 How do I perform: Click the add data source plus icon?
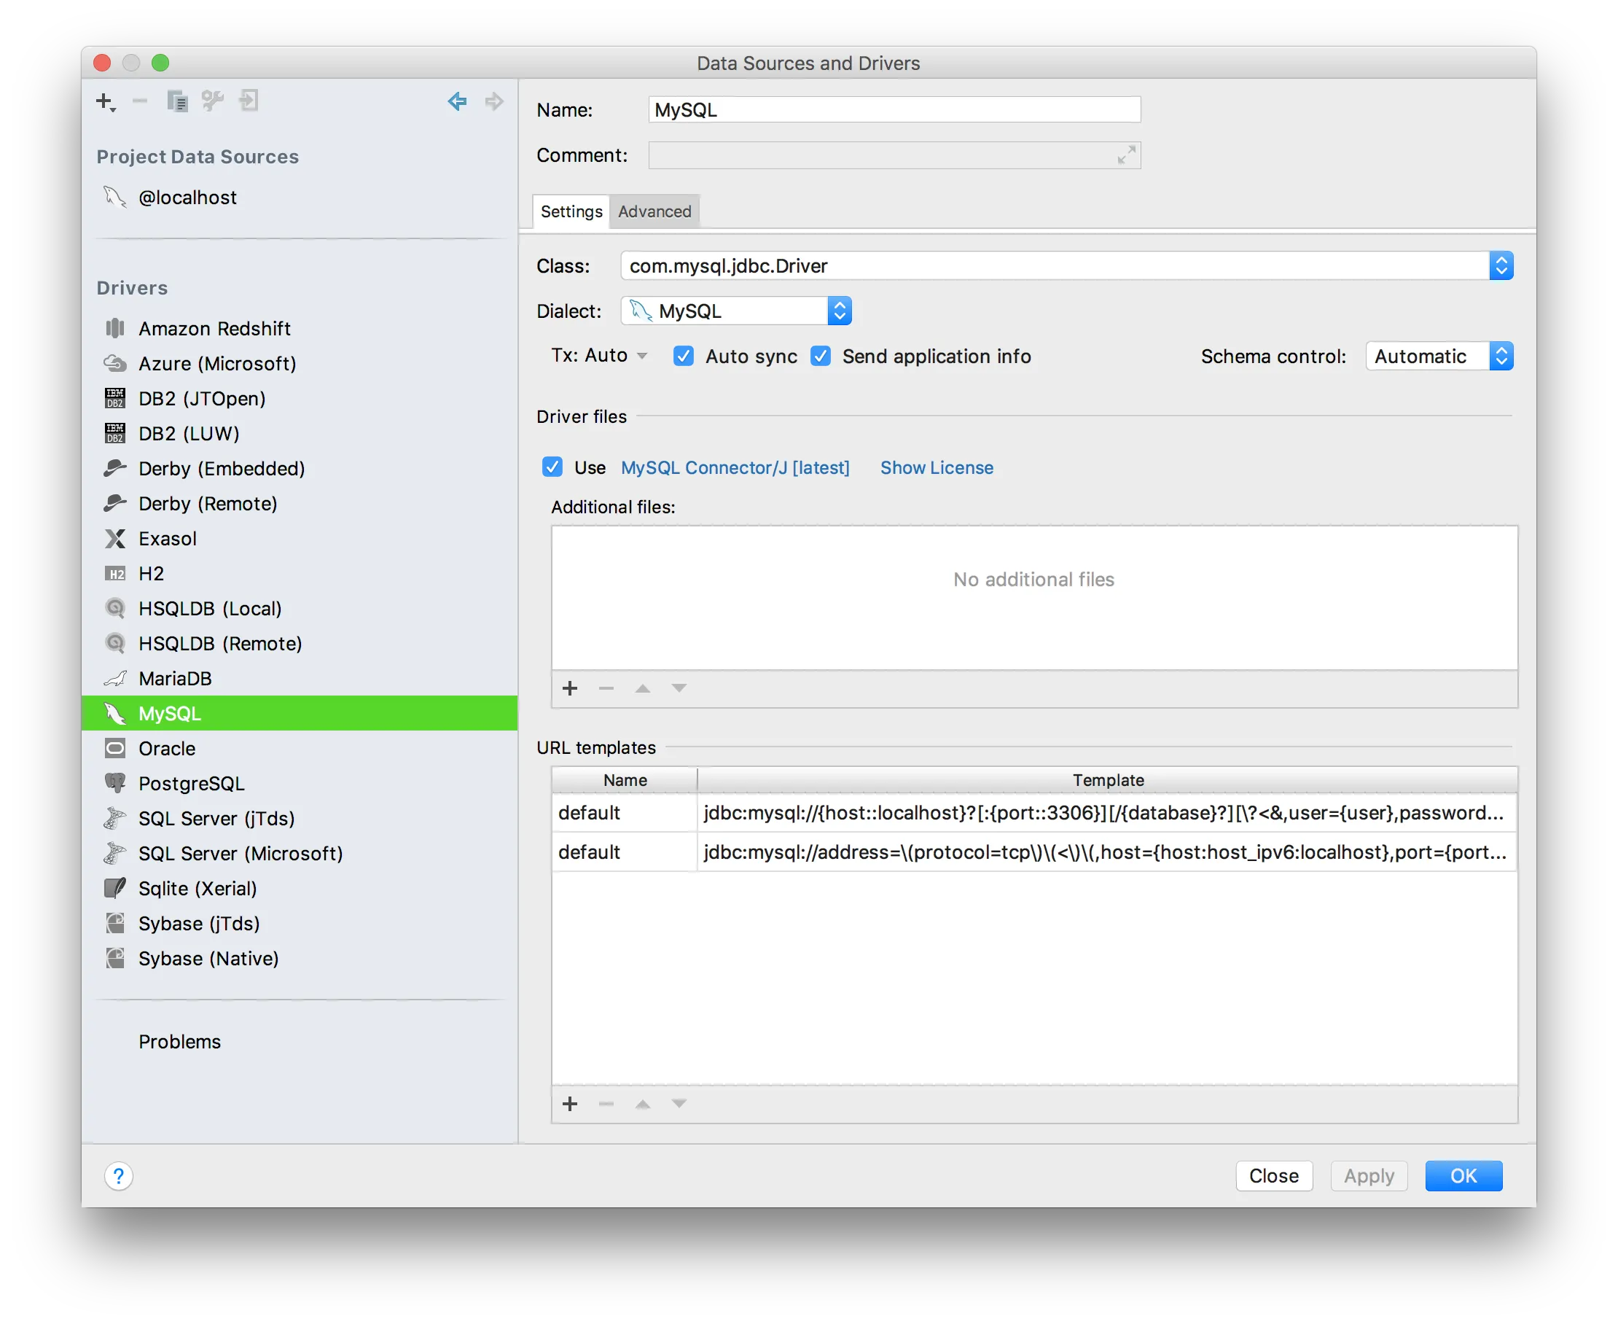(x=104, y=101)
